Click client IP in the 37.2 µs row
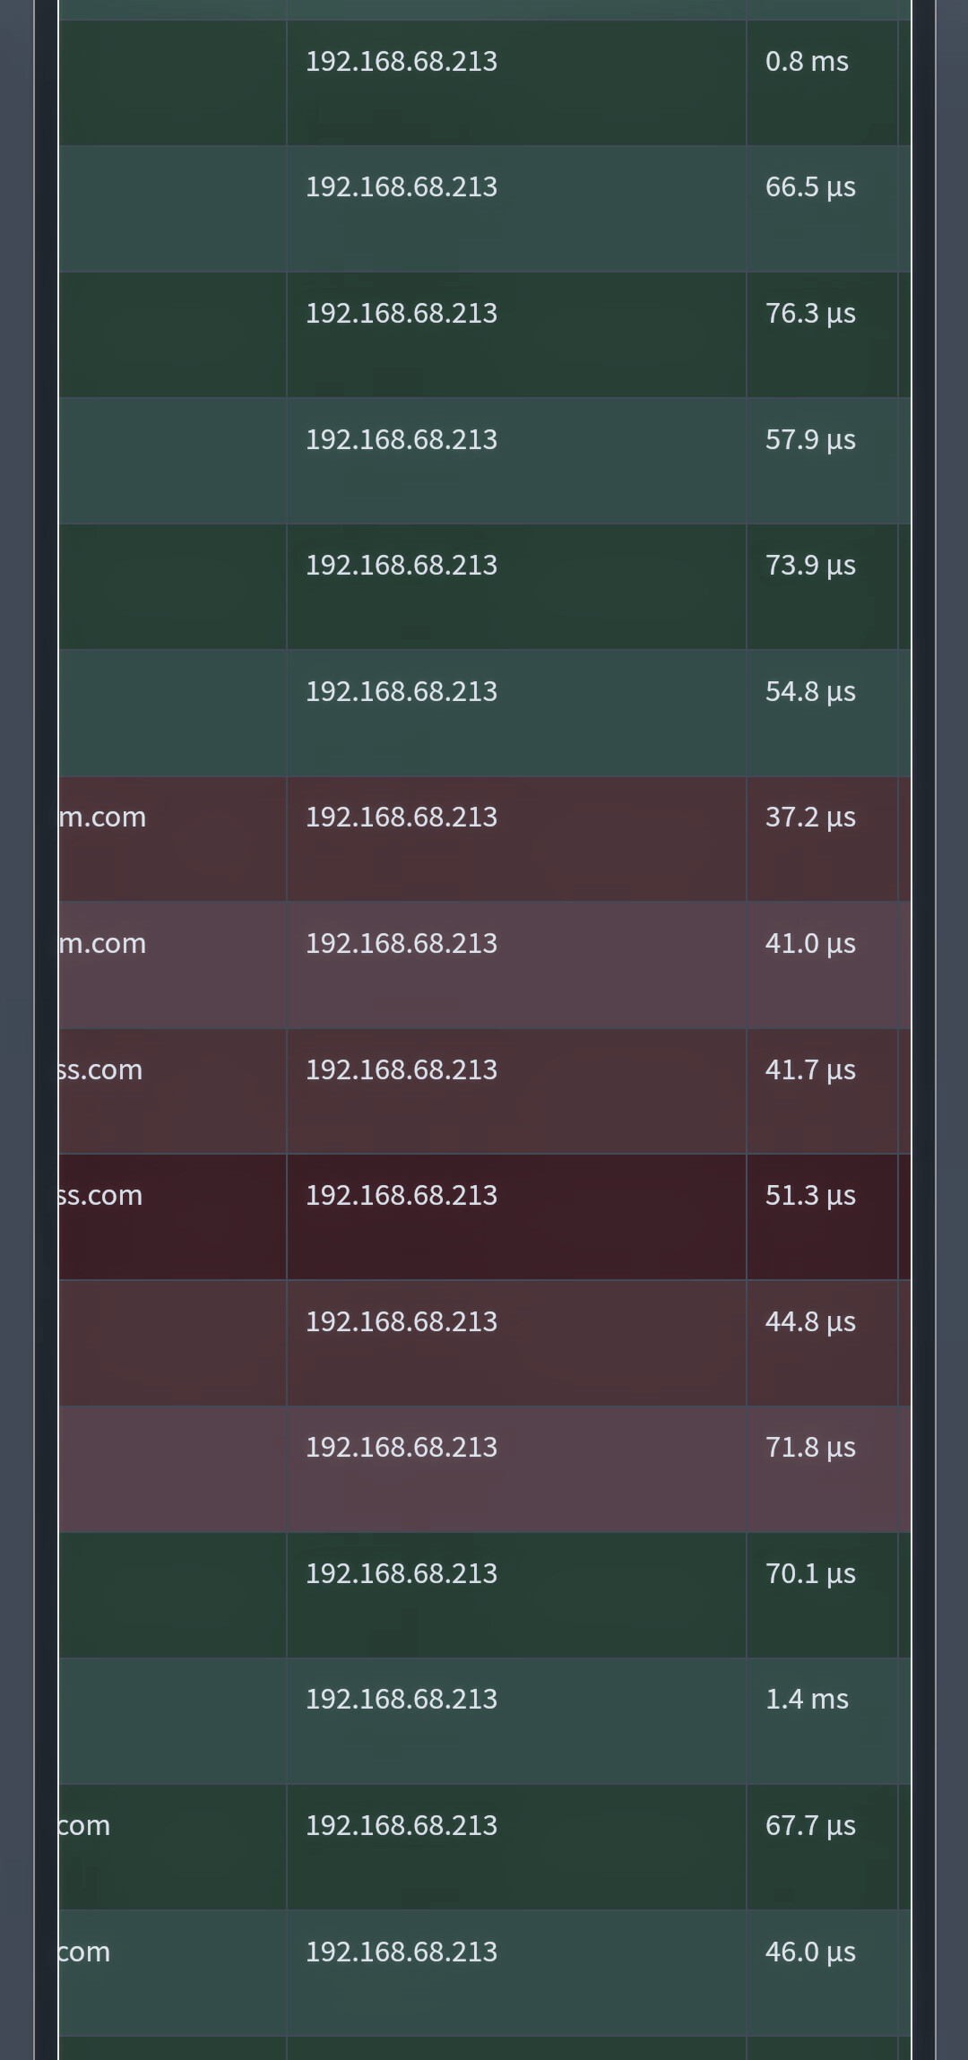Image resolution: width=968 pixels, height=2060 pixels. pyautogui.click(x=401, y=817)
